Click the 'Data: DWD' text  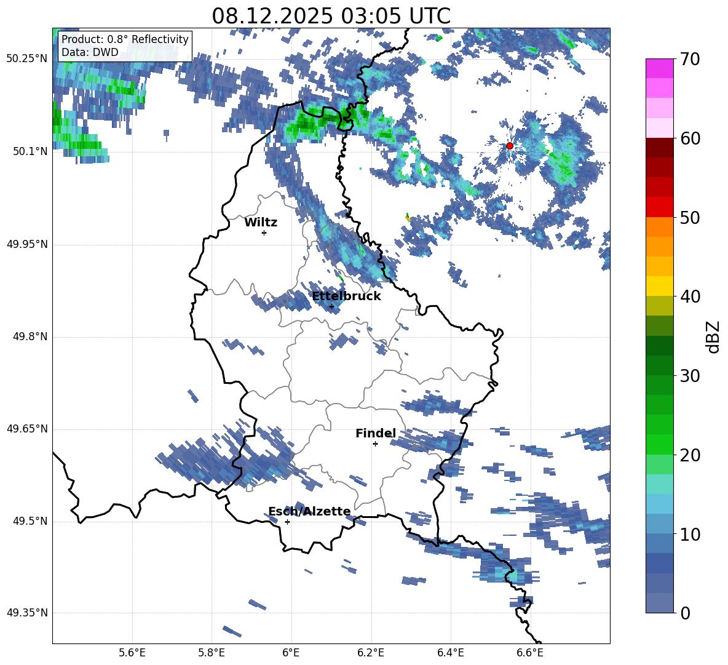[90, 52]
